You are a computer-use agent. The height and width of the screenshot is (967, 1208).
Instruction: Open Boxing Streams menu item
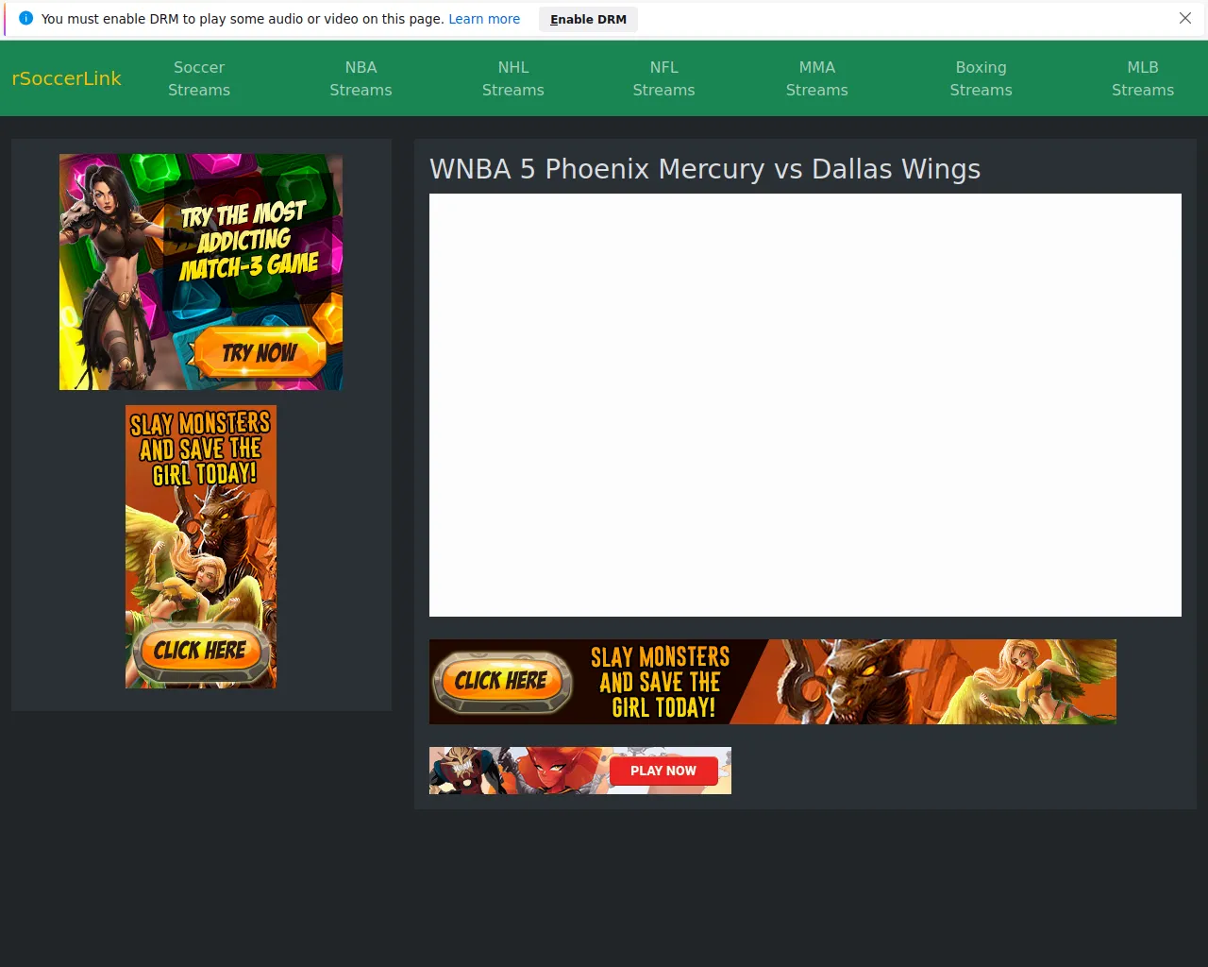coord(981,78)
